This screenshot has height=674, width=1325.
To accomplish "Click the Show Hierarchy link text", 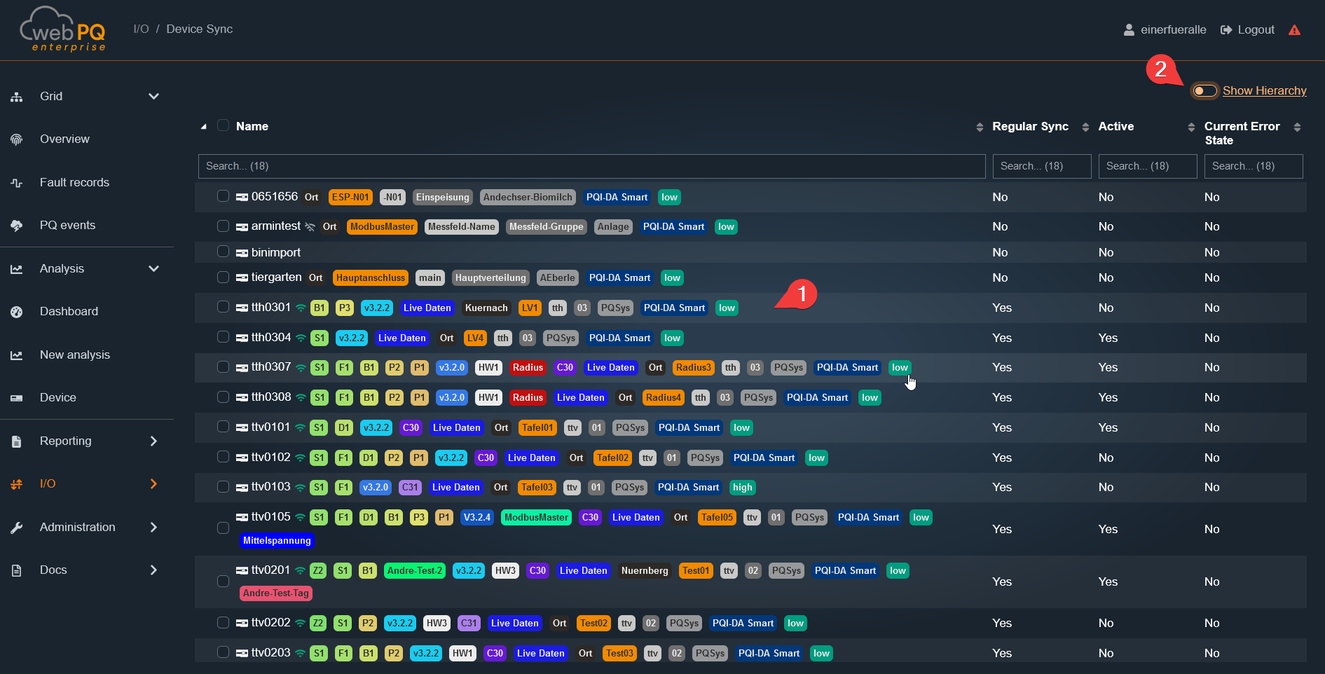I will point(1264,91).
